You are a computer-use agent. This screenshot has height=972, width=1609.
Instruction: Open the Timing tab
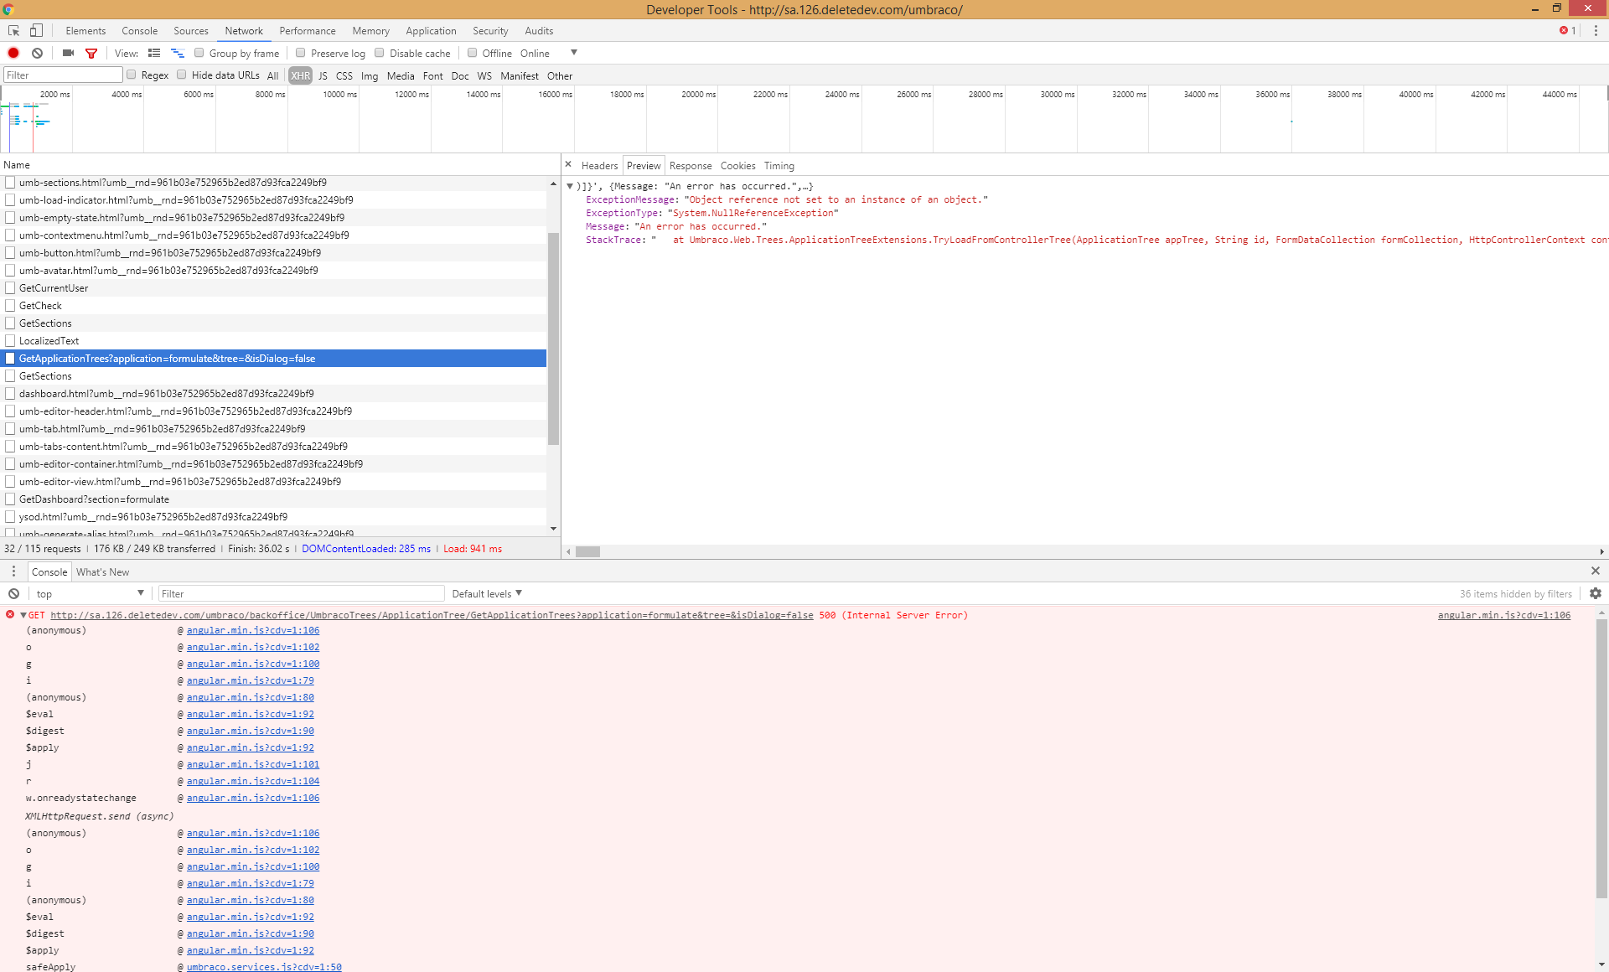point(779,166)
